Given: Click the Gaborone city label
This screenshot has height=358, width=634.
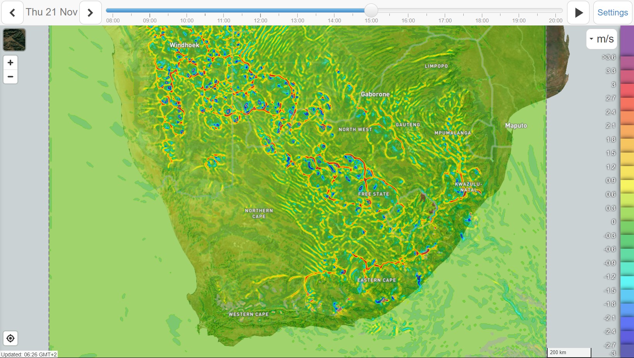Looking at the screenshot, I should click(375, 94).
